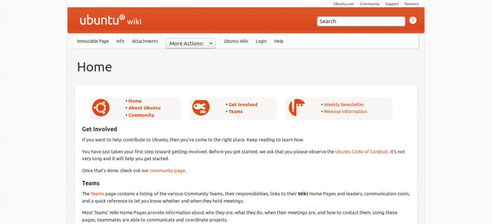Open the Attachments menu item
Viewport: 492px width, 224px height.
[x=145, y=41]
